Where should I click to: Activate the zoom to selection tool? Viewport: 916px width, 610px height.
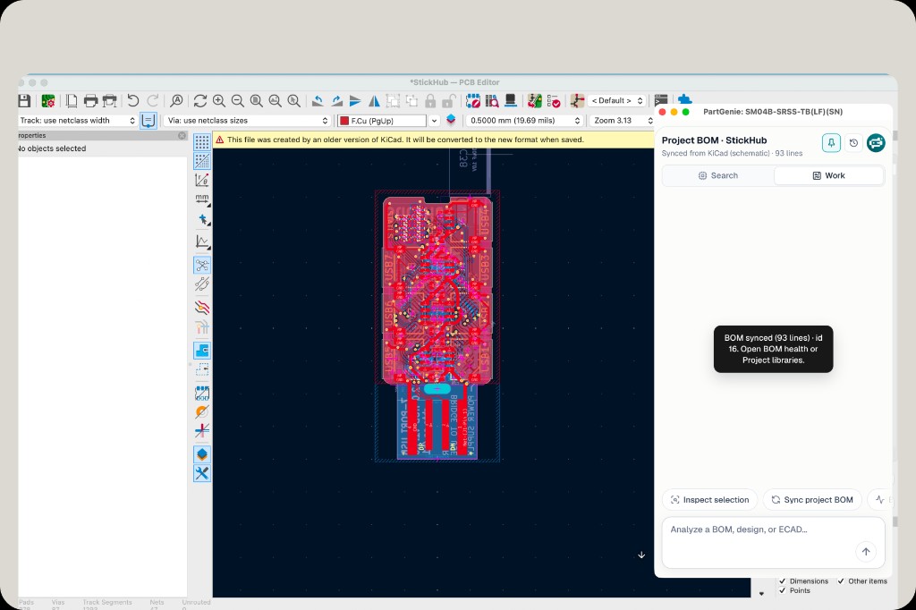coord(293,100)
